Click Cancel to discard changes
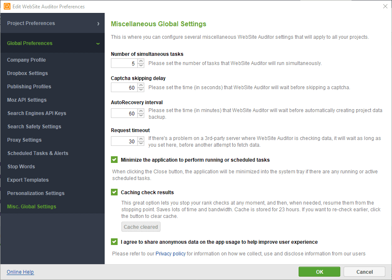Screen dimensions: 392x280 point(364,272)
